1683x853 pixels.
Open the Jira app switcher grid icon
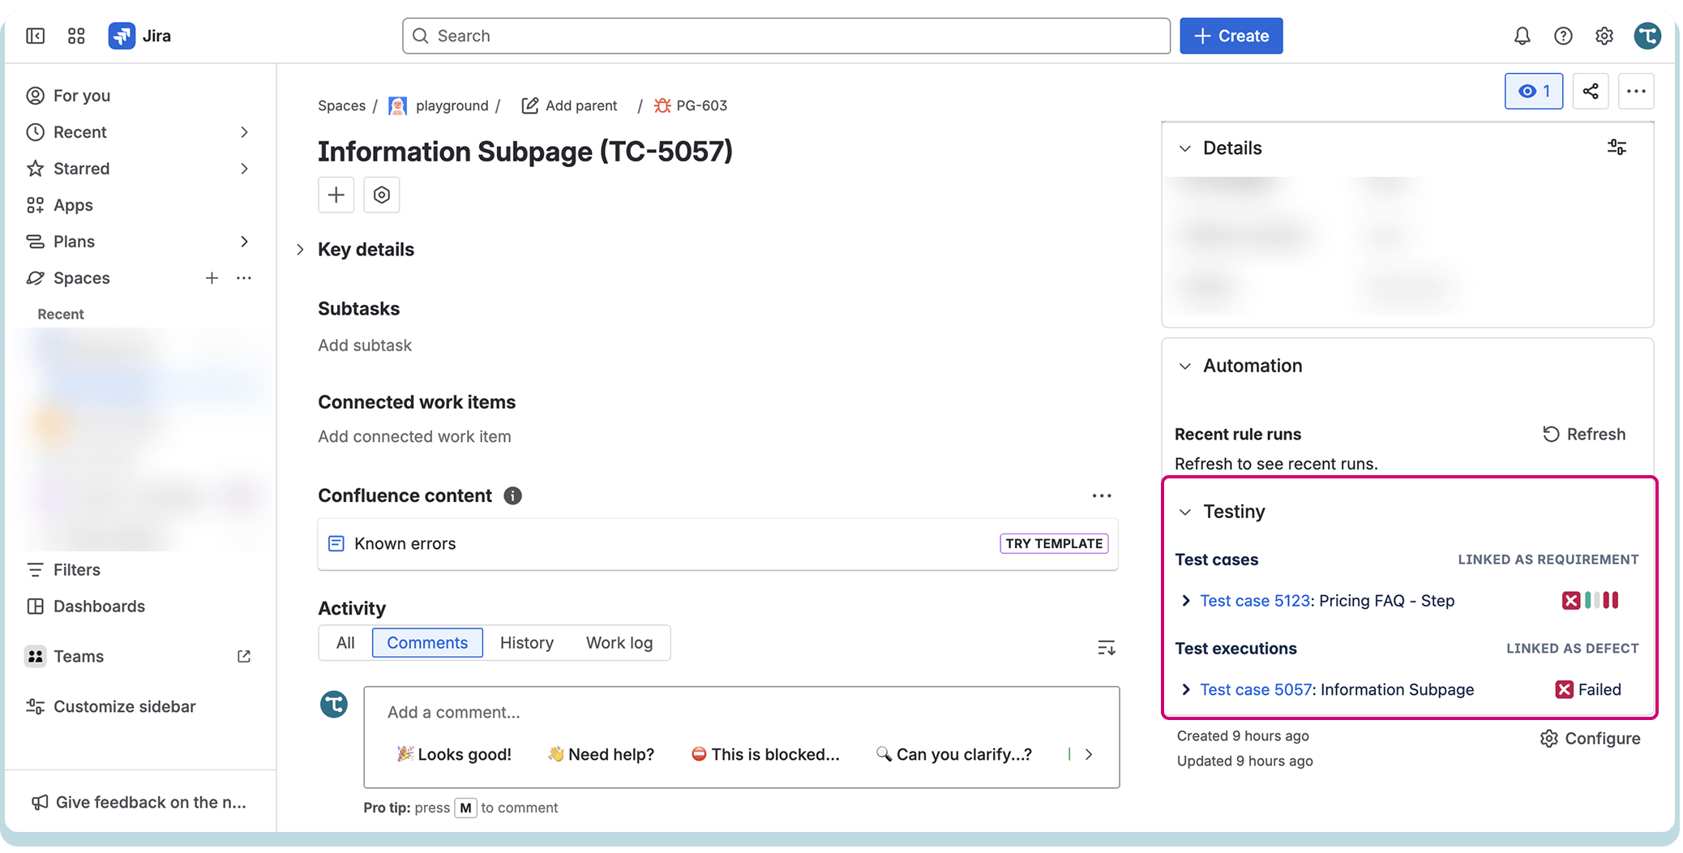75,36
